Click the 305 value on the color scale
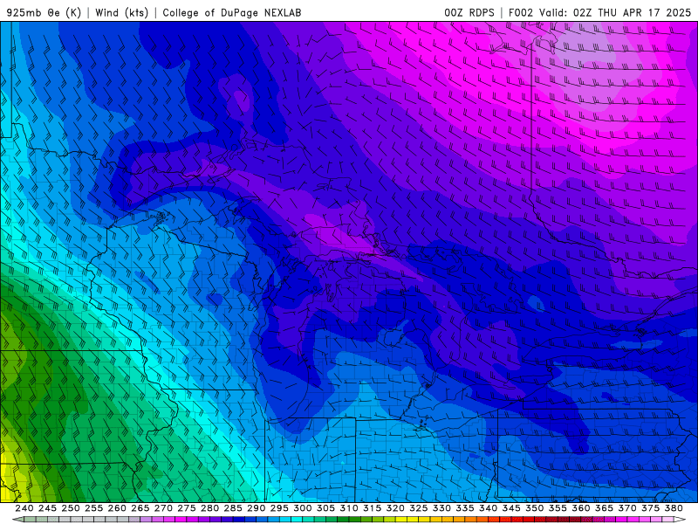The width and height of the screenshot is (698, 524). (x=325, y=508)
